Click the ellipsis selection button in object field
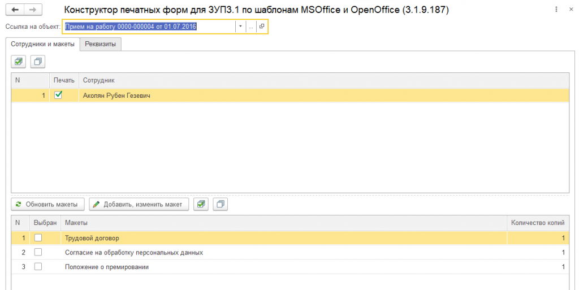The height and width of the screenshot is (290, 579). pos(250,27)
